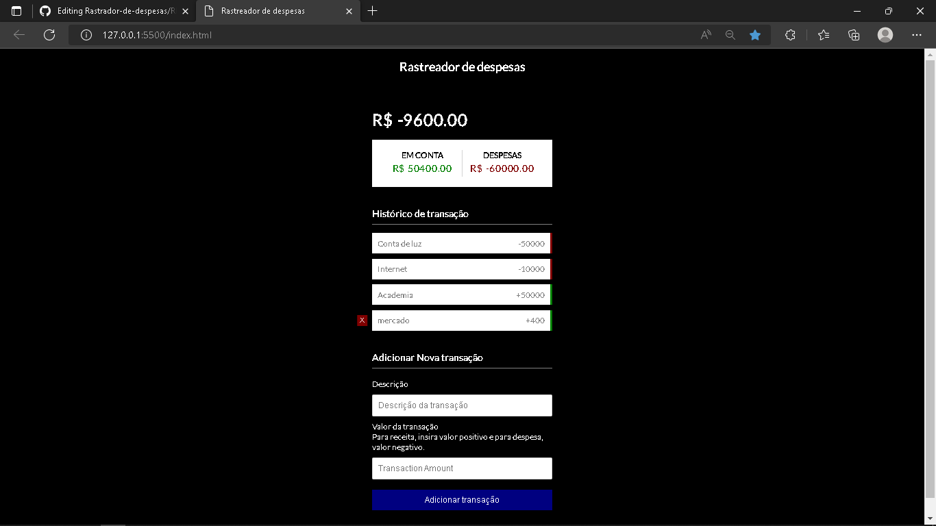Image resolution: width=936 pixels, height=526 pixels.
Task: Open a new browser tab
Action: point(371,11)
